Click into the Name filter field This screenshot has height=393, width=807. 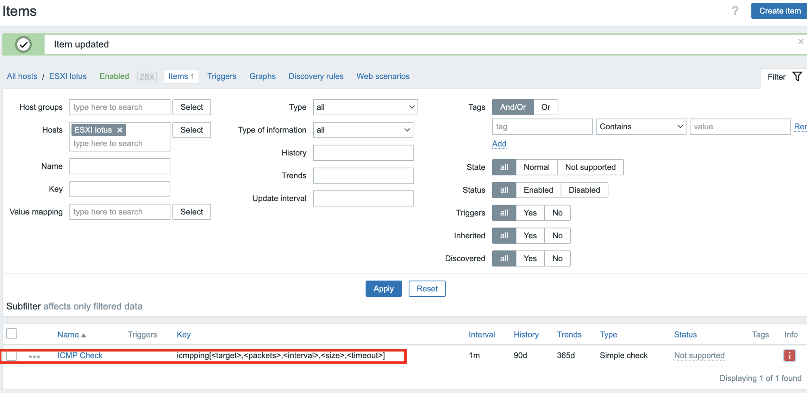120,166
